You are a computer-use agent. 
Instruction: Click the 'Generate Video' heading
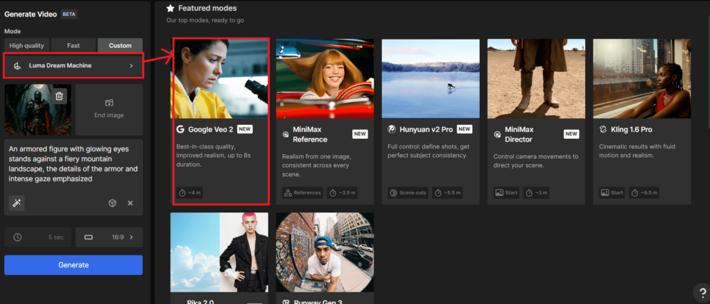31,14
